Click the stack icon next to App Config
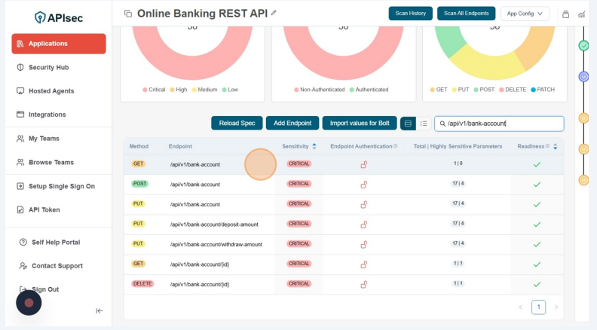The height and width of the screenshot is (330, 597). tap(565, 14)
